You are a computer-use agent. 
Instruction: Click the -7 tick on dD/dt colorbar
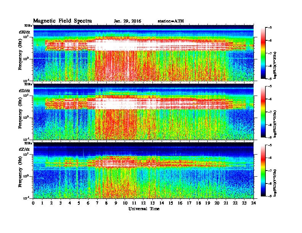pyautogui.click(x=270, y=112)
